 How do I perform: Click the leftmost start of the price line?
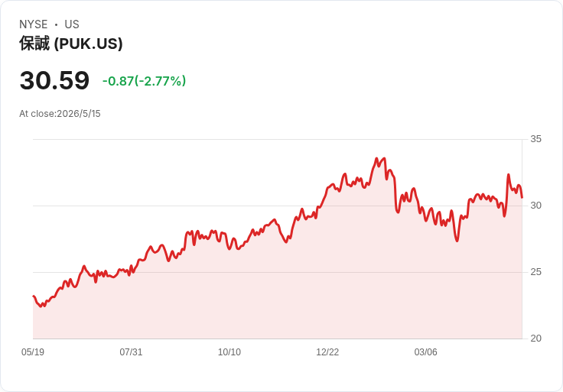click(x=34, y=296)
